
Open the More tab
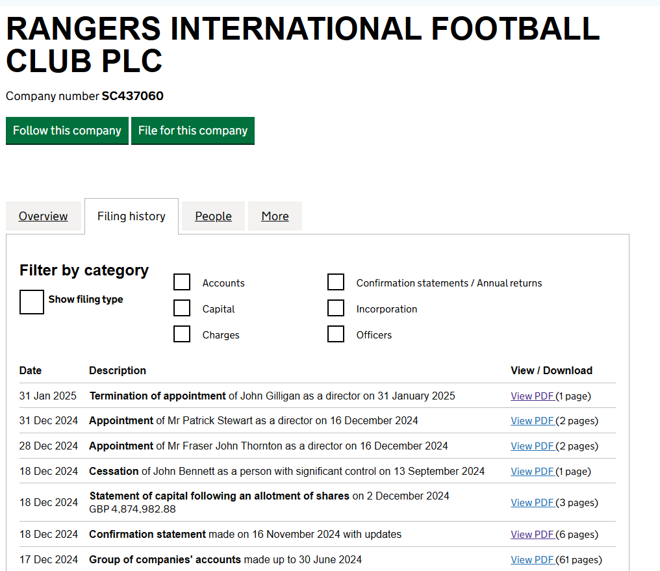click(x=275, y=216)
